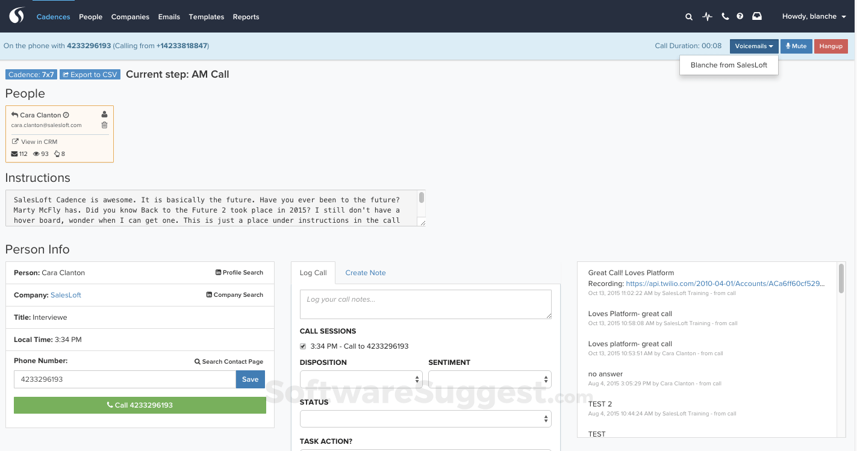The image size is (857, 451).
Task: Click the call notes history scrollbar
Action: (x=841, y=278)
